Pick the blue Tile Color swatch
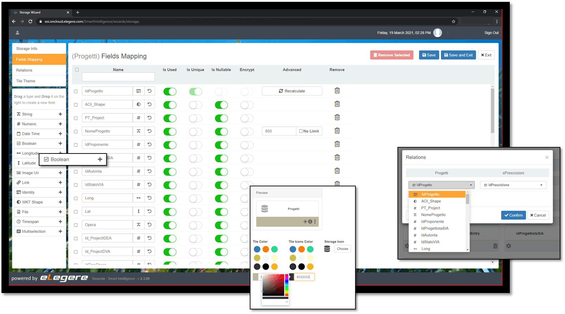Image resolution: width=565 pixels, height=314 pixels. (257, 249)
